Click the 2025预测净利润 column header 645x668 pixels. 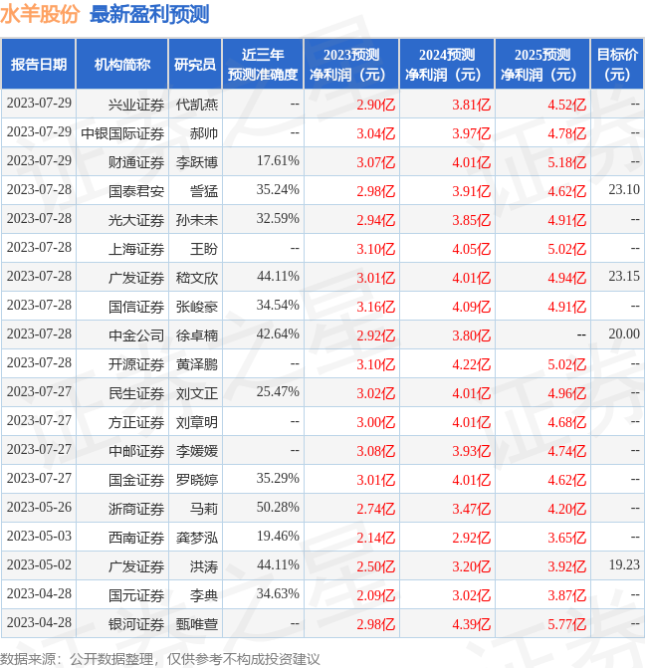[x=542, y=65]
